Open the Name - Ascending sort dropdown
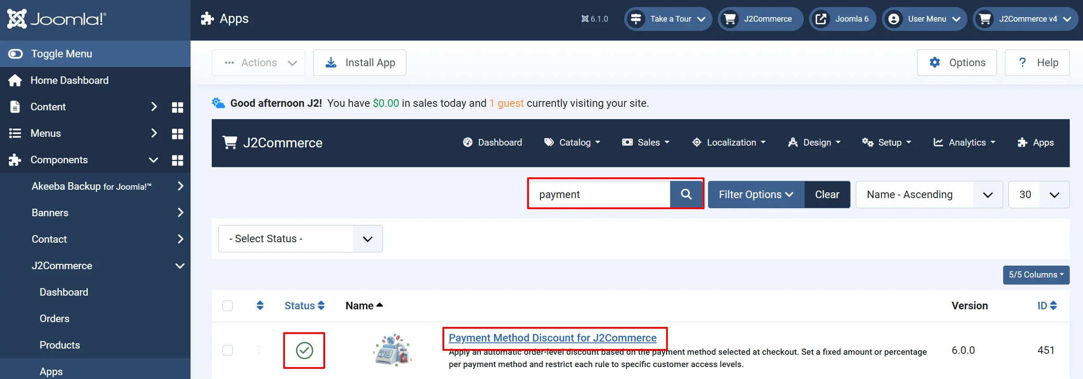Screen dimensions: 1083x379 [929, 195]
